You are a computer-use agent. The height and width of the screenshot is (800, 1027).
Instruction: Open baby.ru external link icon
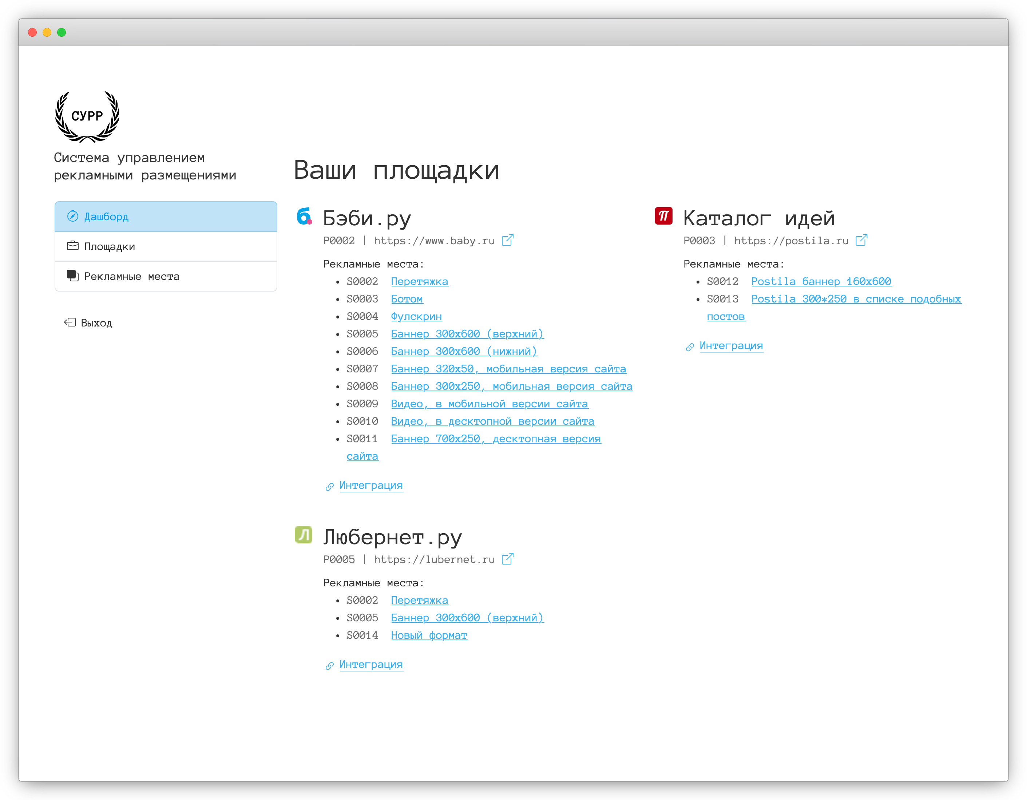(507, 240)
